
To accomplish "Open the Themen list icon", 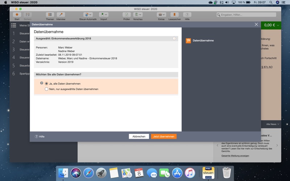I will (50, 14).
